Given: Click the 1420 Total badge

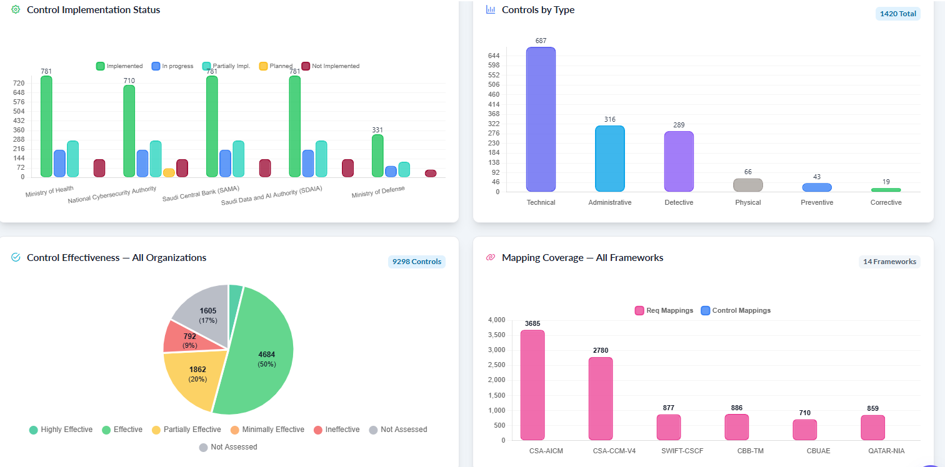Looking at the screenshot, I should pos(898,14).
